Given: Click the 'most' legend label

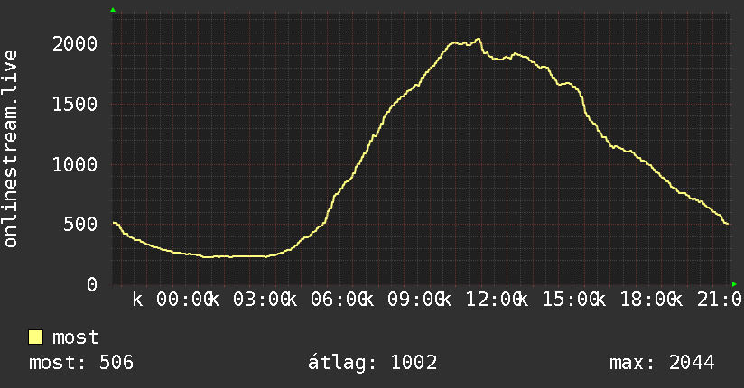Looking at the screenshot, I should click(x=76, y=337).
